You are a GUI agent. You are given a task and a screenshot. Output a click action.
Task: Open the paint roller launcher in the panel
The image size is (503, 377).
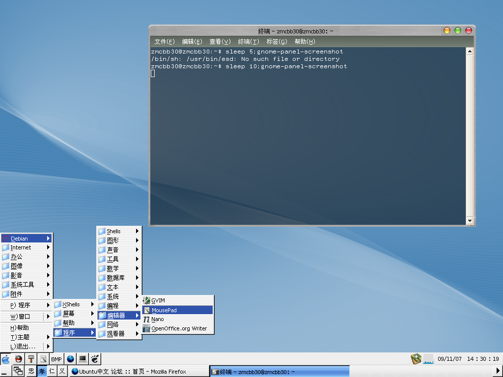click(x=31, y=359)
